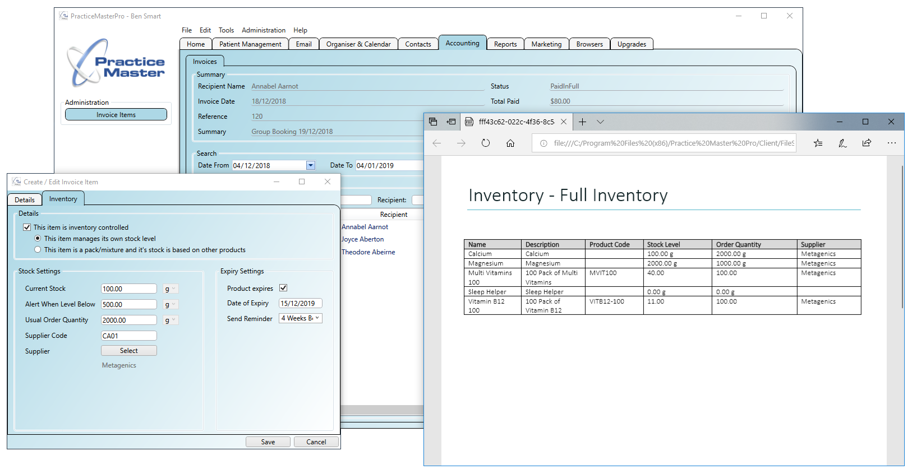Open the browser Settings and more ellipsis

click(891, 143)
